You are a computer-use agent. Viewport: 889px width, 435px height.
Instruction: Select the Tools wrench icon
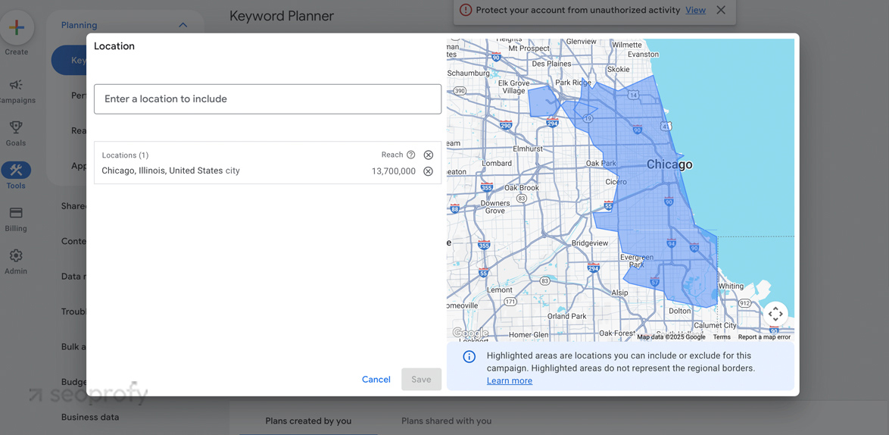point(16,171)
